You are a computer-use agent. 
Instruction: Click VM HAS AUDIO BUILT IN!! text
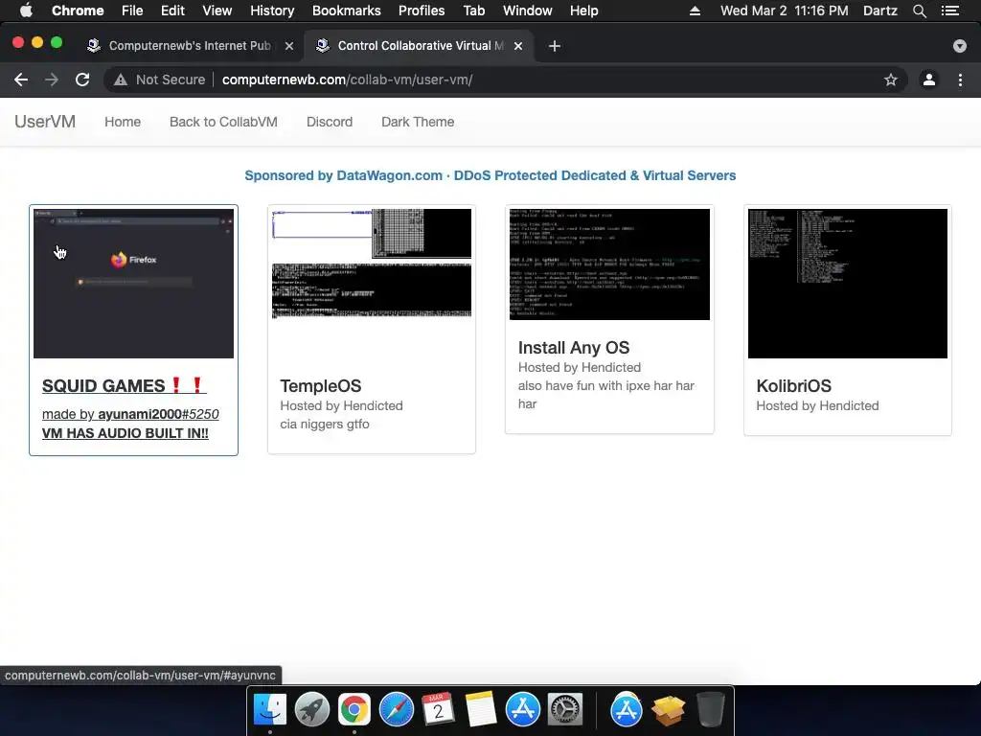[x=125, y=433]
